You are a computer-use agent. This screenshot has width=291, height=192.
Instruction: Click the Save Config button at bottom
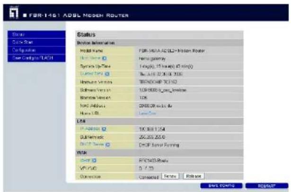coord(221,186)
